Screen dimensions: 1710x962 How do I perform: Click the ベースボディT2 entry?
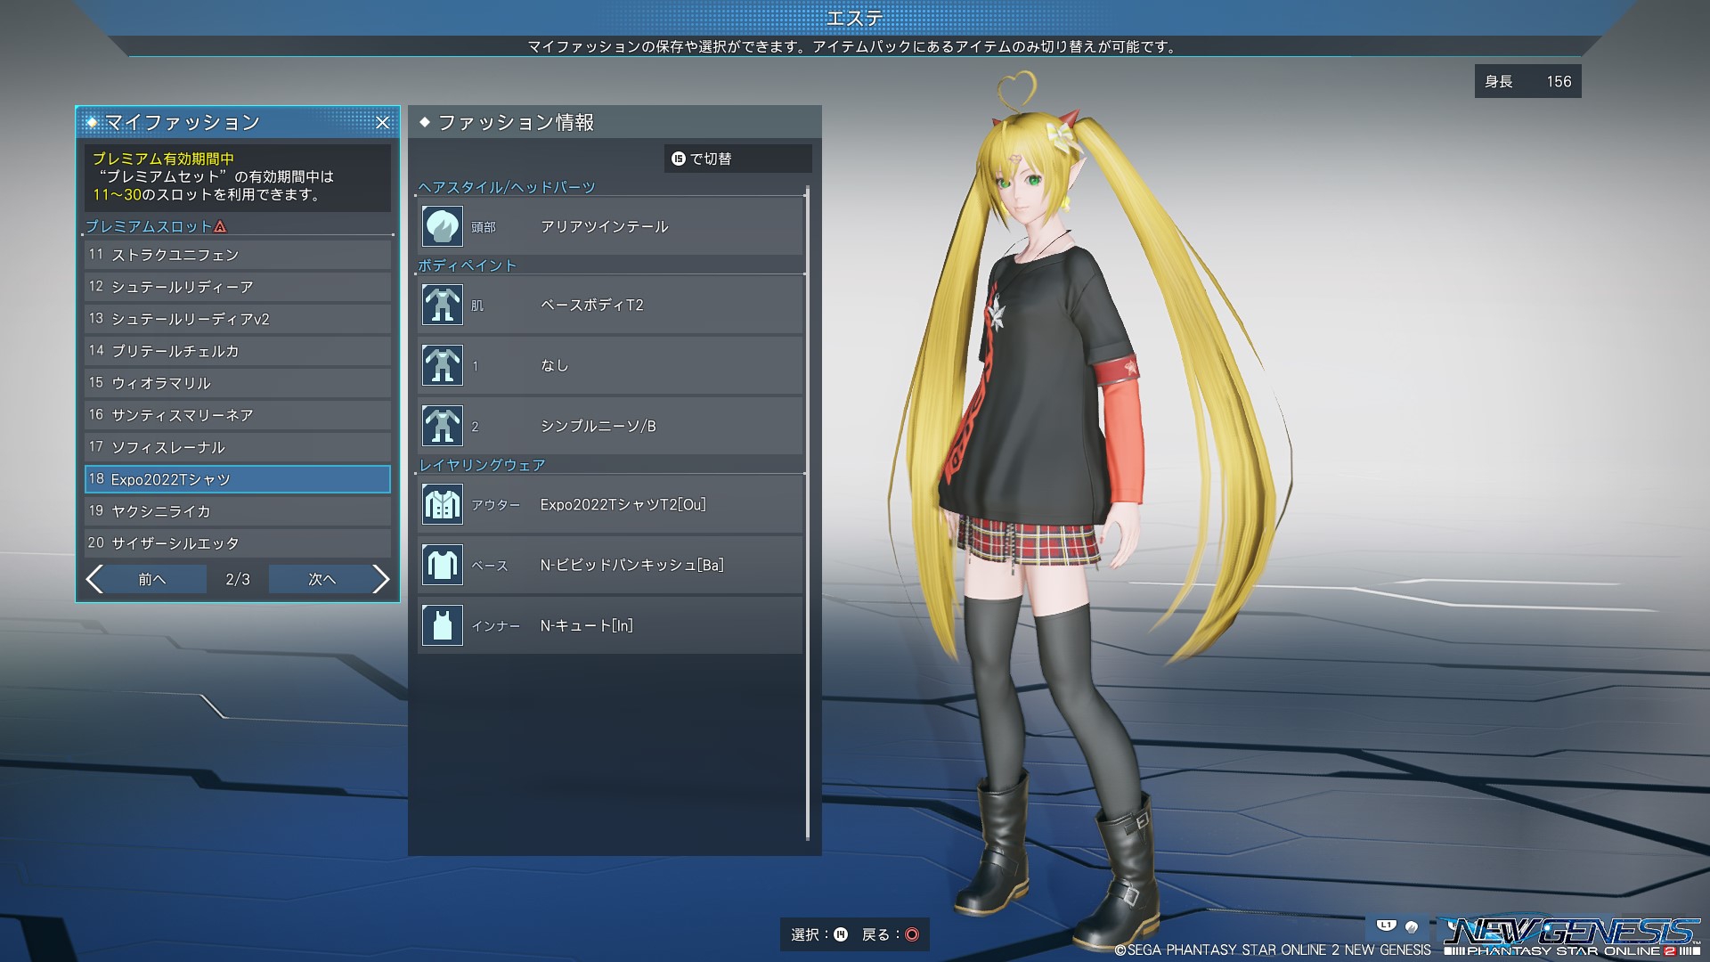(611, 305)
